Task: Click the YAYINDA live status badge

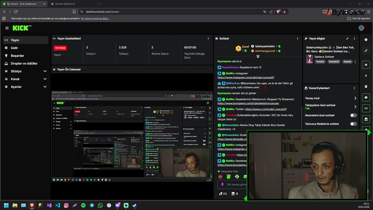Action: [60, 48]
